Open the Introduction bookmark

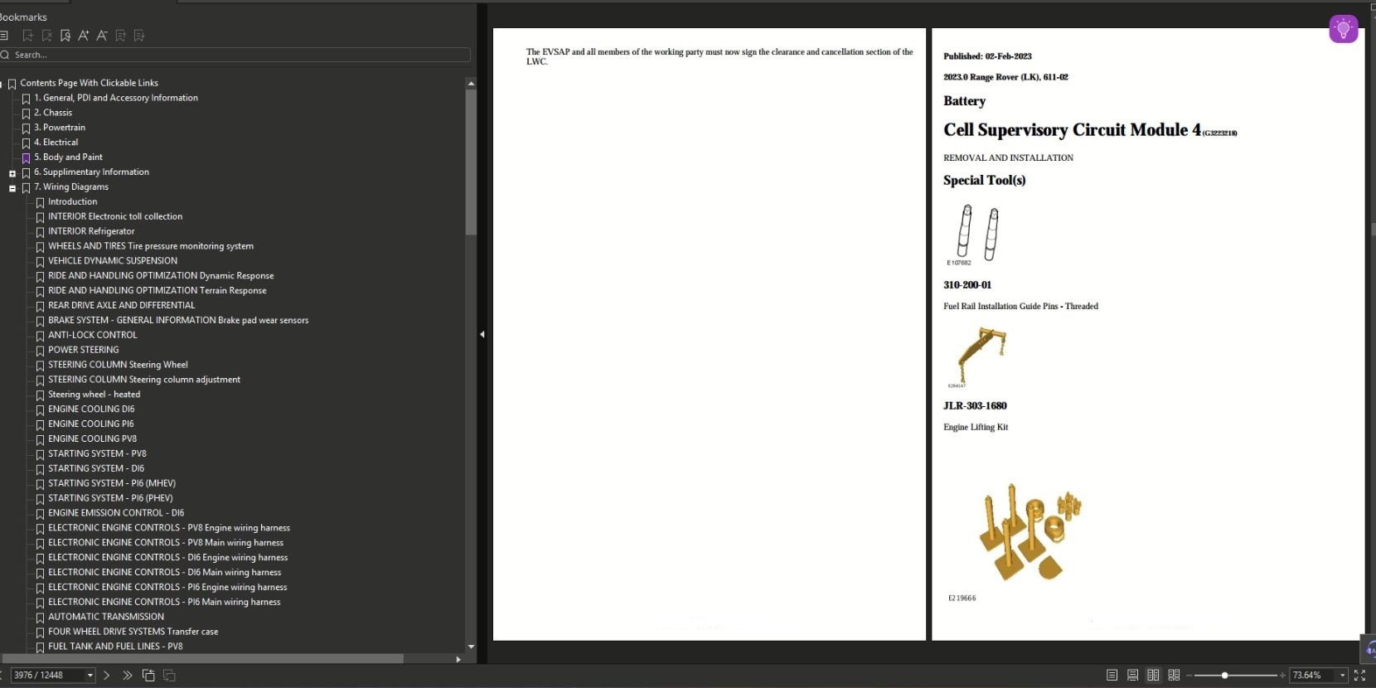coord(72,201)
